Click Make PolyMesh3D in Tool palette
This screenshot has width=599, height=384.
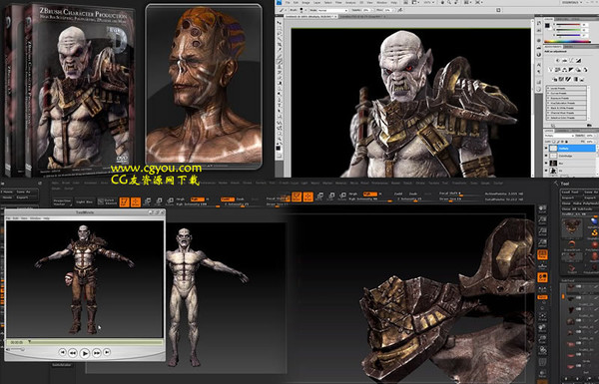point(586,203)
